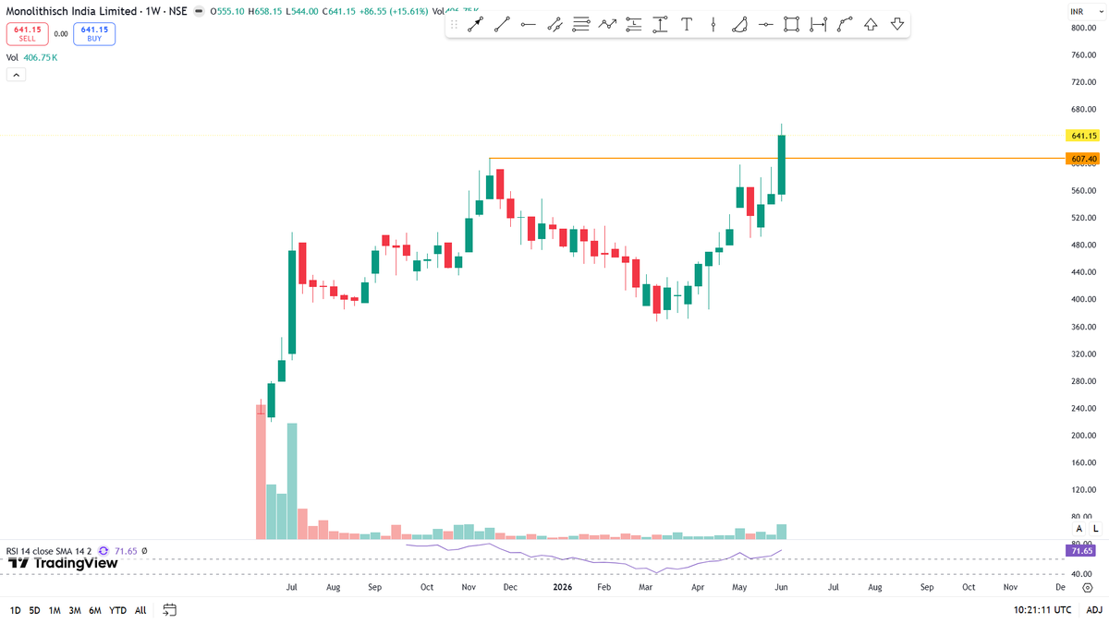Click the Nov label below the November candles
Screen dimensions: 1109x623
(469, 587)
